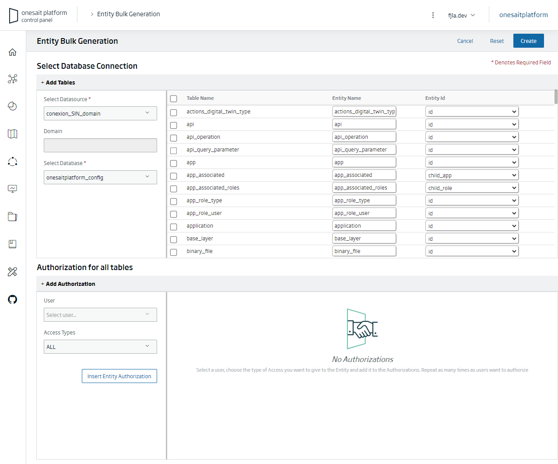Image resolution: width=558 pixels, height=464 pixels.
Task: Click the Entity Bulk Generation breadcrumb
Action: [x=128, y=14]
